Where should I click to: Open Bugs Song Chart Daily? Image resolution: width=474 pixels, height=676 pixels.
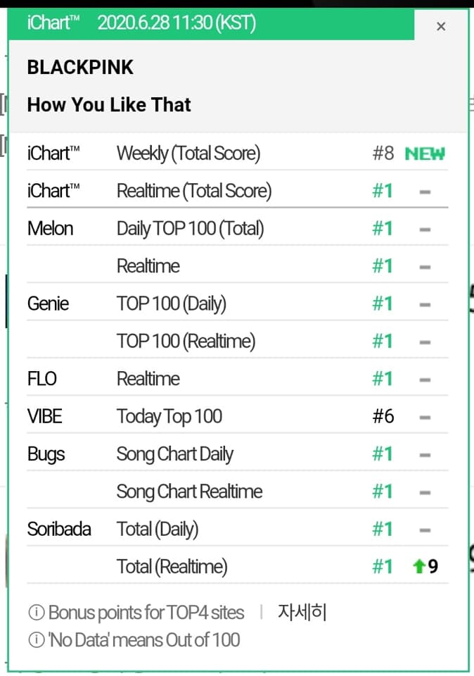coord(174,454)
